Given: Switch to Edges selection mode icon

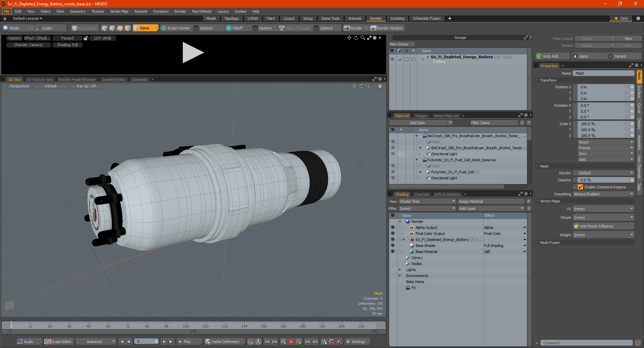Looking at the screenshot, I should 112,28.
